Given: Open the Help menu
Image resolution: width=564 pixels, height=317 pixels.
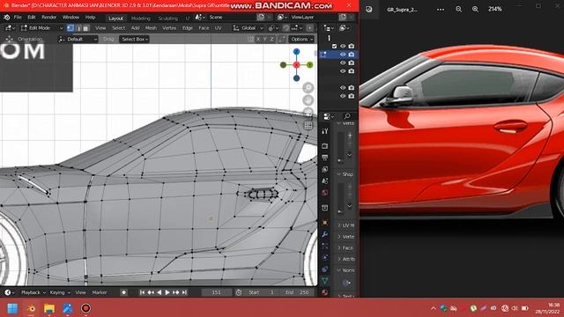Looking at the screenshot, I should pyautogui.click(x=90, y=18).
